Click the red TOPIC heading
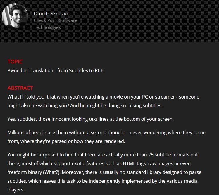The image size is (219, 195). pos(15,62)
